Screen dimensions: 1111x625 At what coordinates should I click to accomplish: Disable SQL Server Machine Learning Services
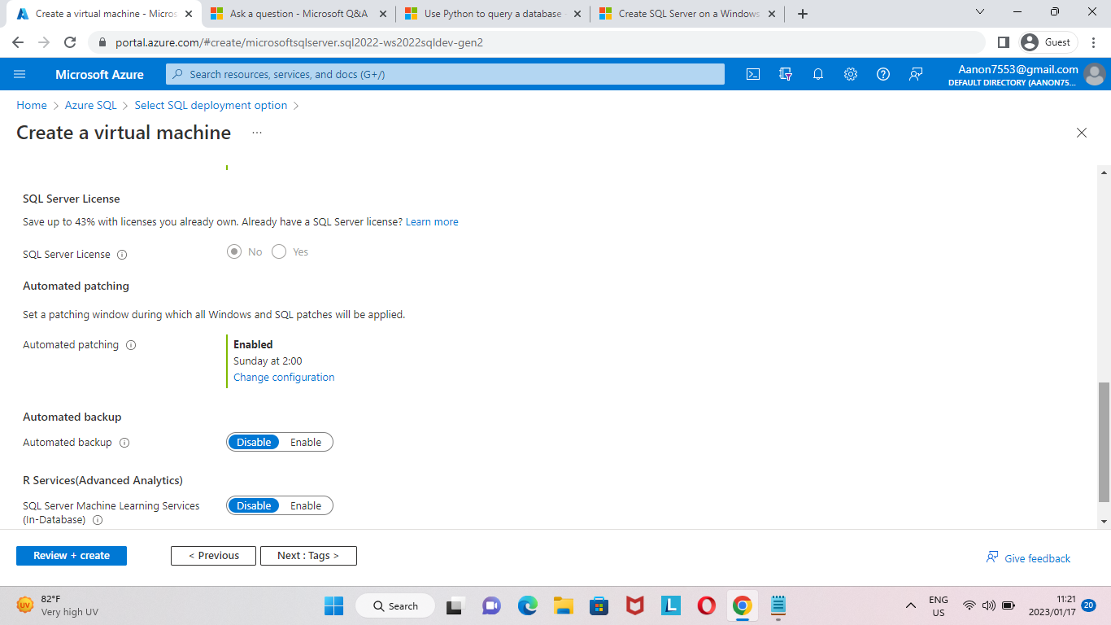pyautogui.click(x=254, y=506)
